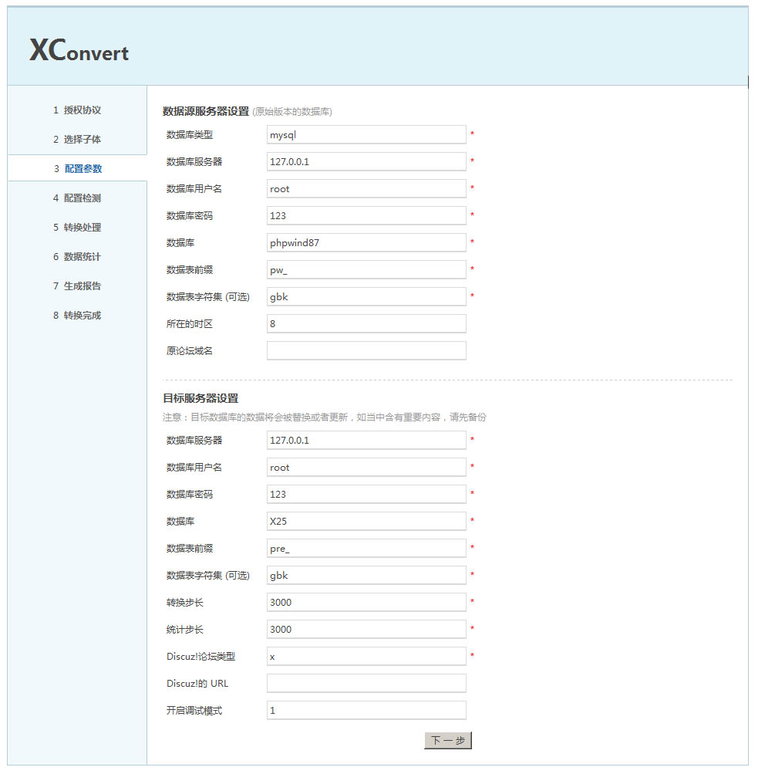Viewport: 775px width, 774px height.
Task: Focus the 统计步长 input field
Action: 366,630
